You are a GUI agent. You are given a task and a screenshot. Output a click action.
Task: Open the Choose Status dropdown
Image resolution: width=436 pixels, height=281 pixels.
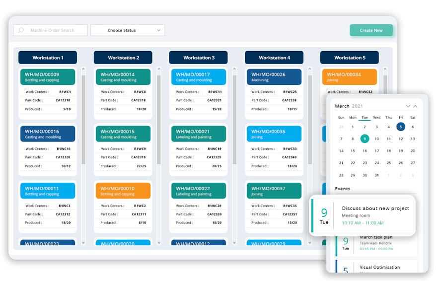click(x=128, y=30)
